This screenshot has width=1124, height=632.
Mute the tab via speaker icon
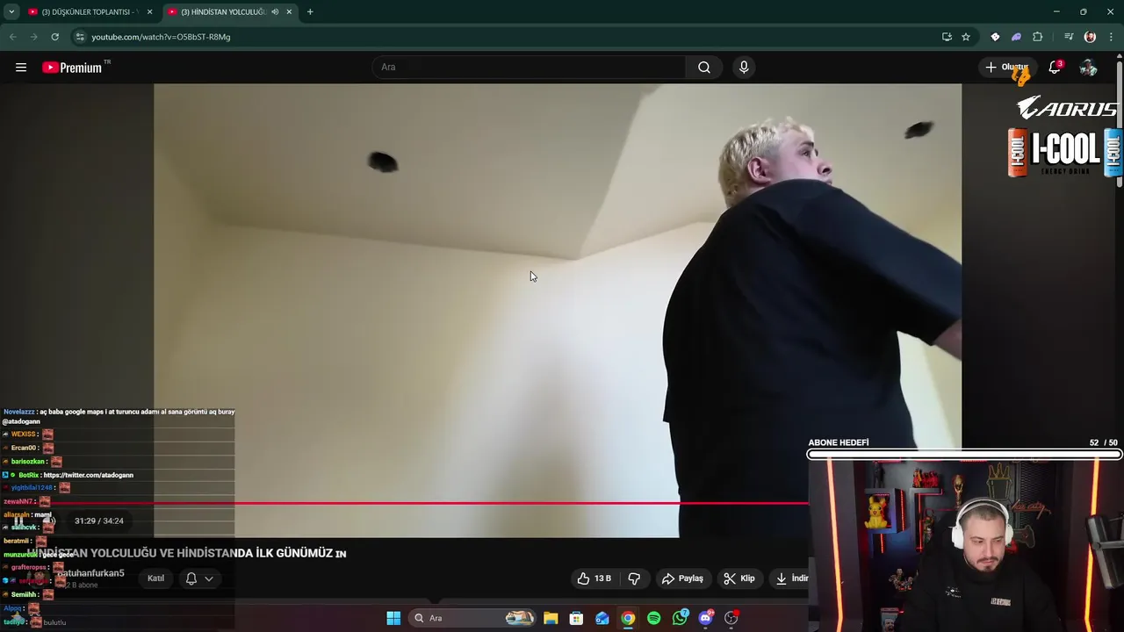click(x=275, y=12)
